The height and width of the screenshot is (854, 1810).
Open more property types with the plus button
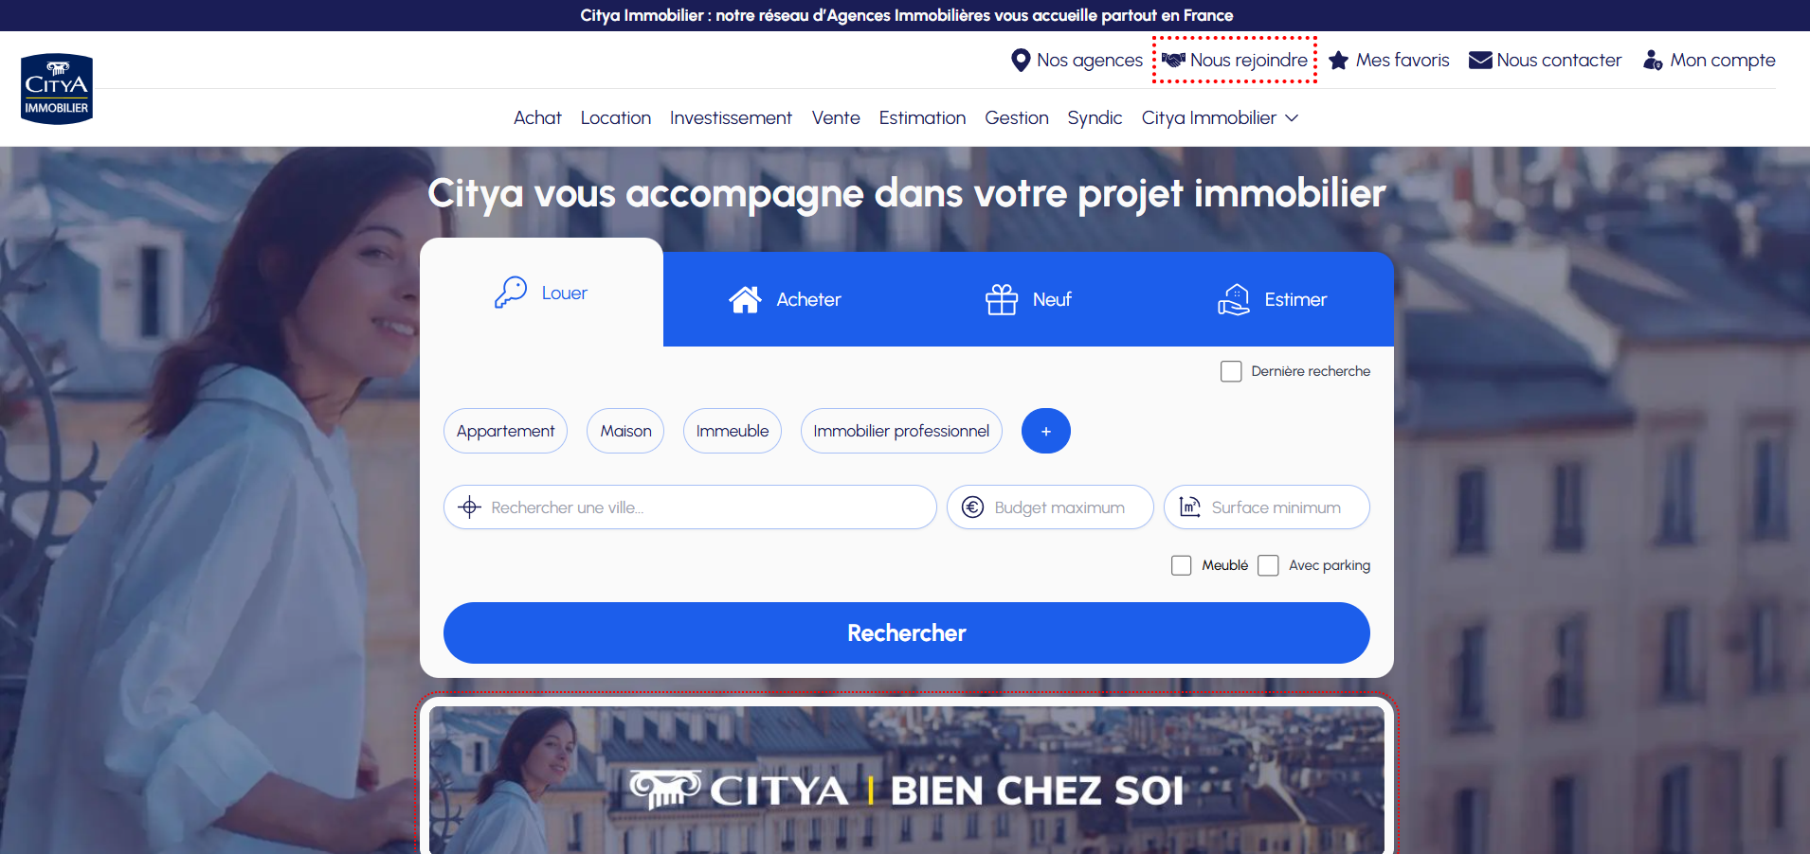[x=1045, y=431]
